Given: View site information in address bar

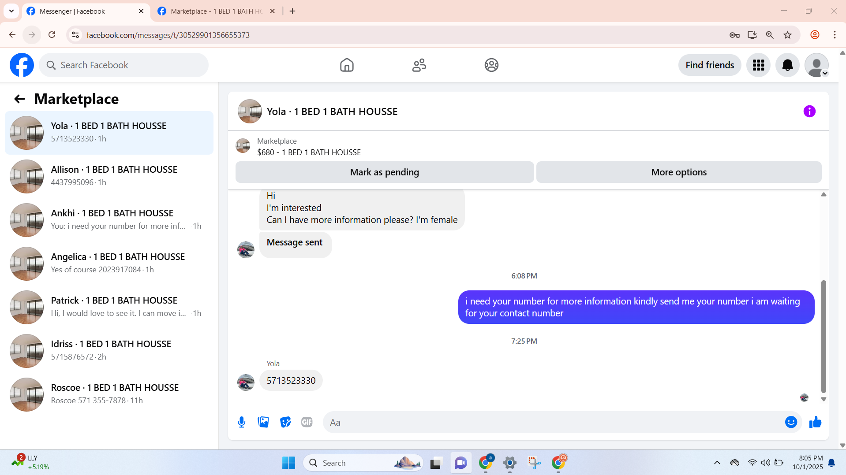Looking at the screenshot, I should pos(75,35).
